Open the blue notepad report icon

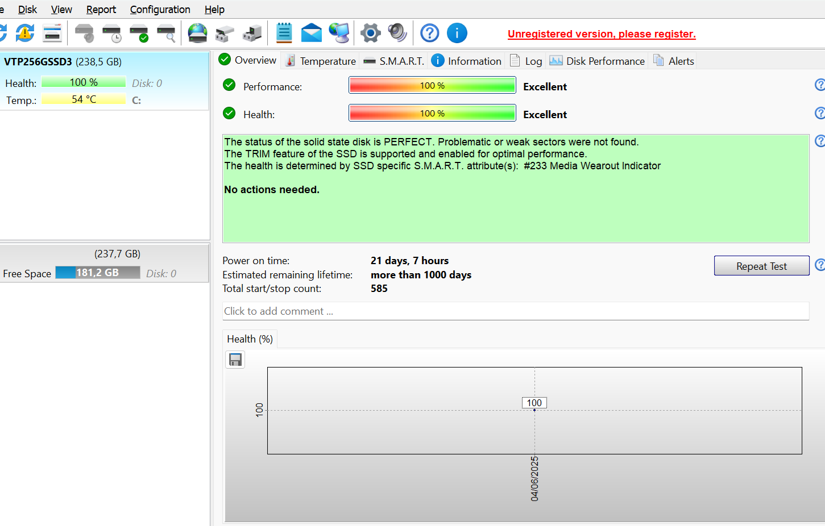284,33
